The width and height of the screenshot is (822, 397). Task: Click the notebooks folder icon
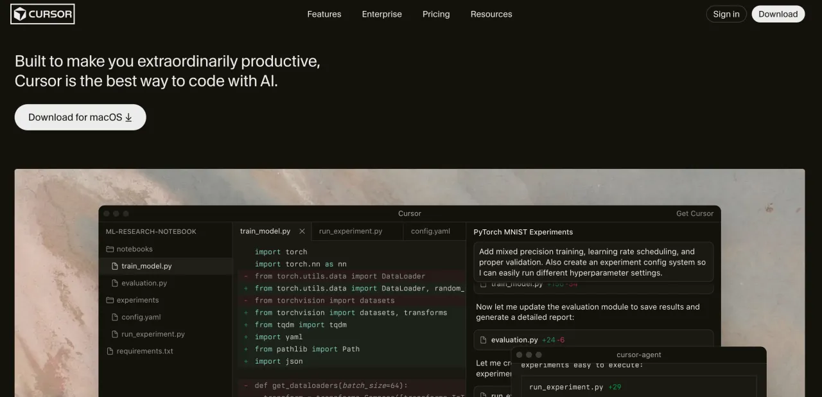(x=110, y=249)
